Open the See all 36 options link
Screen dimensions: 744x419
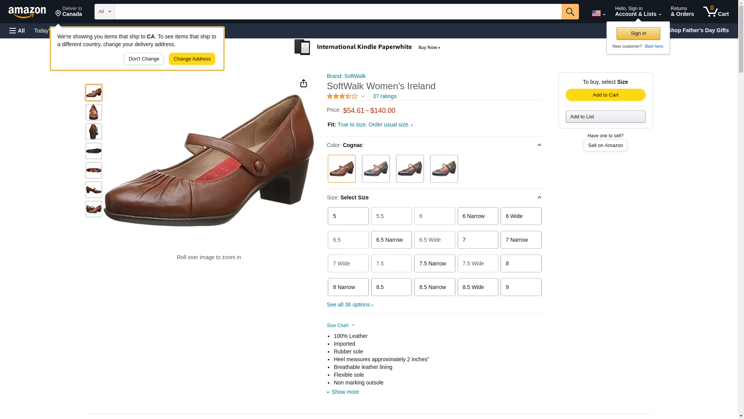click(x=350, y=305)
